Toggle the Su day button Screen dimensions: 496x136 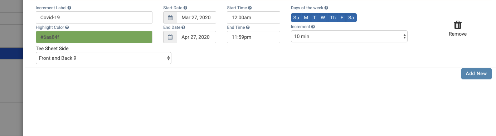tap(296, 17)
